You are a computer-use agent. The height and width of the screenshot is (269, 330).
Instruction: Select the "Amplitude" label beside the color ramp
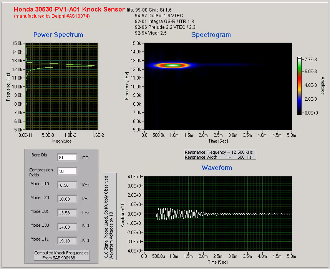pyautogui.click(x=323, y=86)
